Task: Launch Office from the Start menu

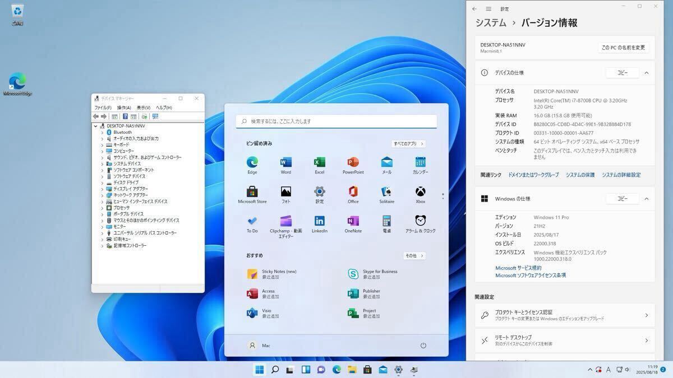Action: [x=353, y=192]
